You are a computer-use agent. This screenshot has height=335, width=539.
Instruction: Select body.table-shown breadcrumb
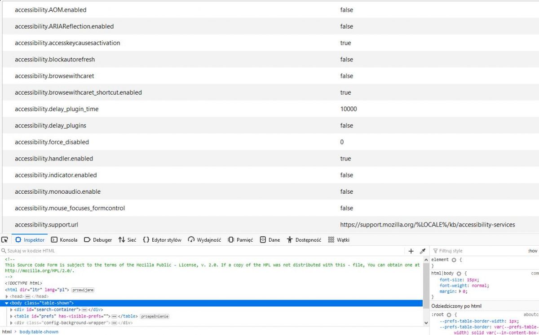(39, 331)
